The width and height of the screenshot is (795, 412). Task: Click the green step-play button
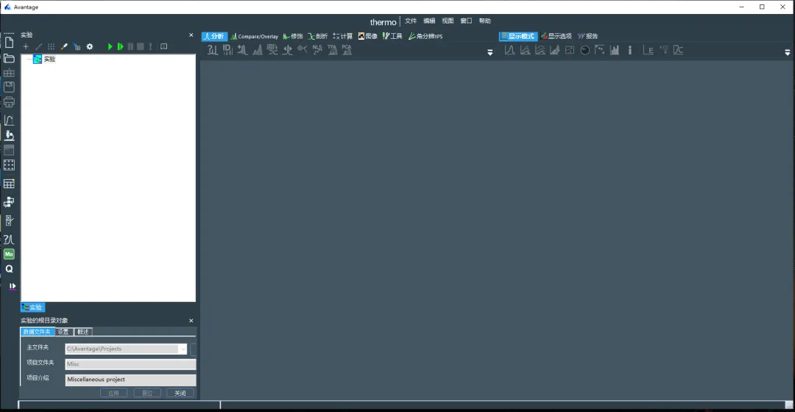point(120,46)
